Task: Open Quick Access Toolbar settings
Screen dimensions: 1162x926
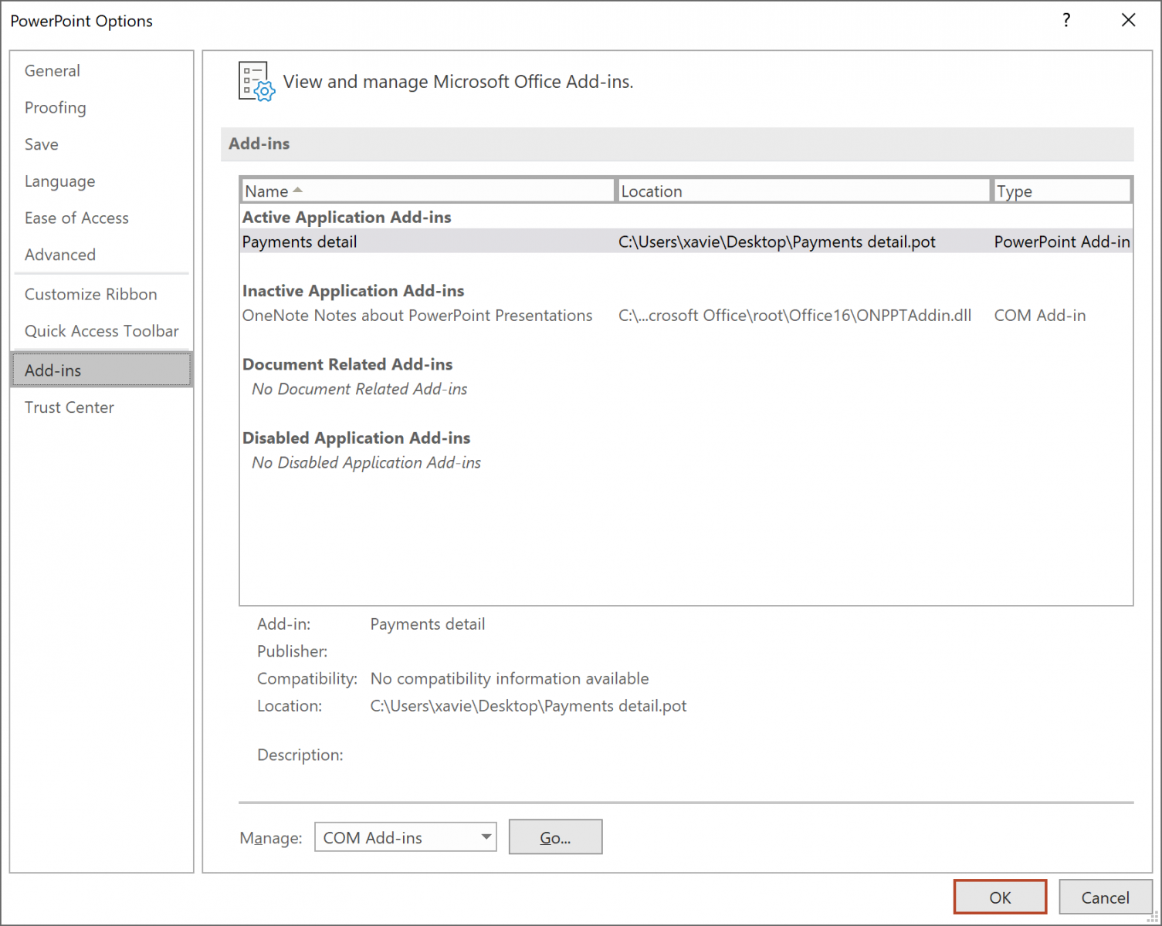Action: coord(102,331)
